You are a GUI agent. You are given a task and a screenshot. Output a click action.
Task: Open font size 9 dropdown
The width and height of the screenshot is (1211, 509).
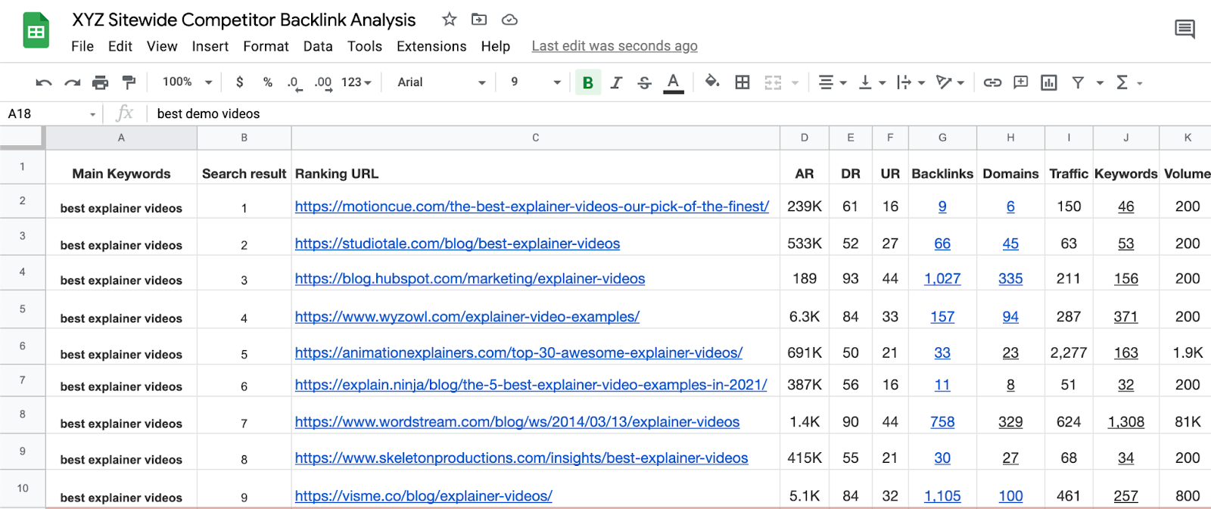(x=536, y=82)
